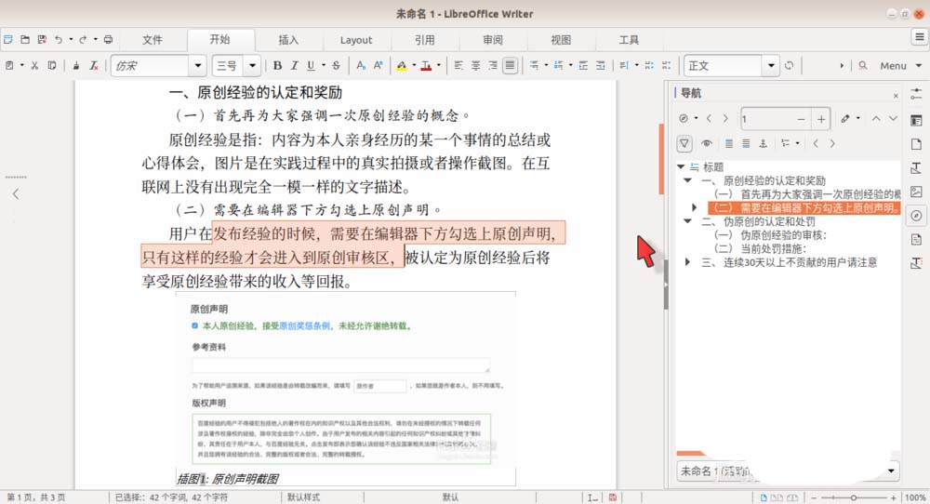Open the paragraph style dropdown (正文)
This screenshot has width=930, height=504.
[770, 66]
